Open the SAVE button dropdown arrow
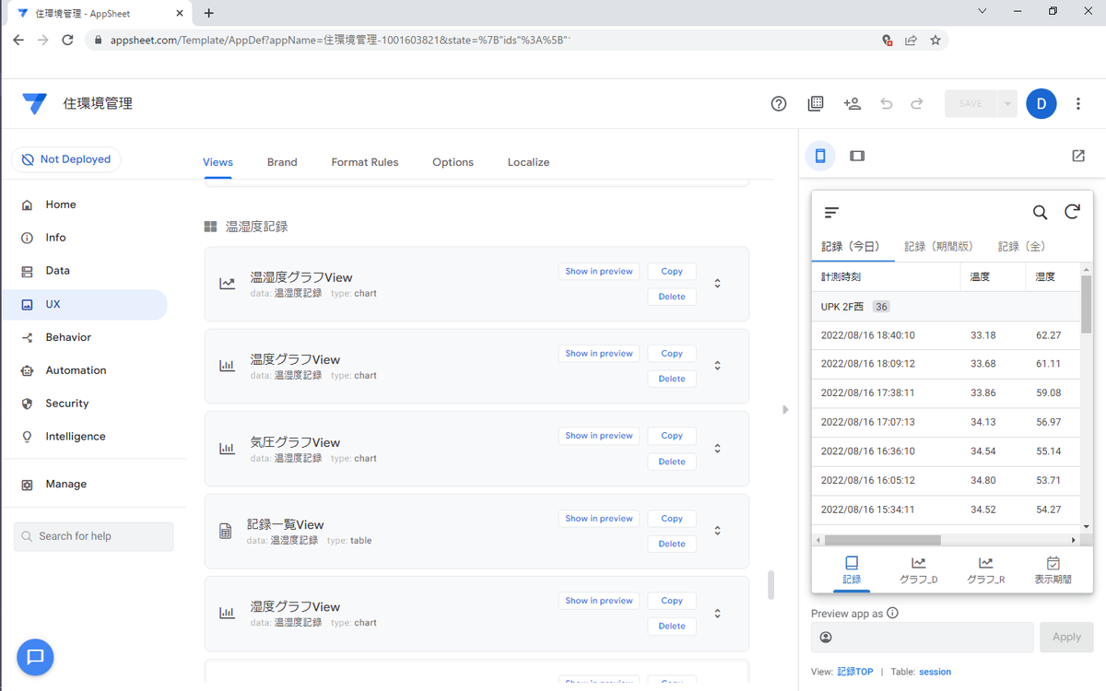 (1007, 104)
